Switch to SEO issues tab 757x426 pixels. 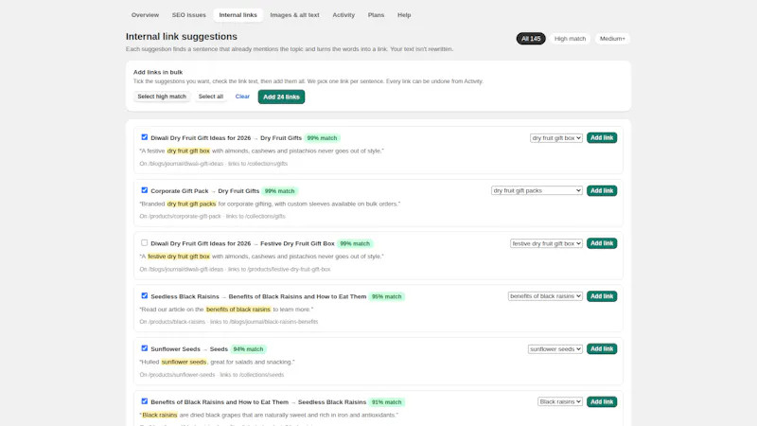pos(188,15)
